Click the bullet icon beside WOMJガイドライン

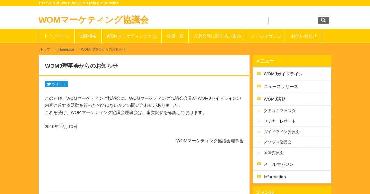tap(259, 73)
